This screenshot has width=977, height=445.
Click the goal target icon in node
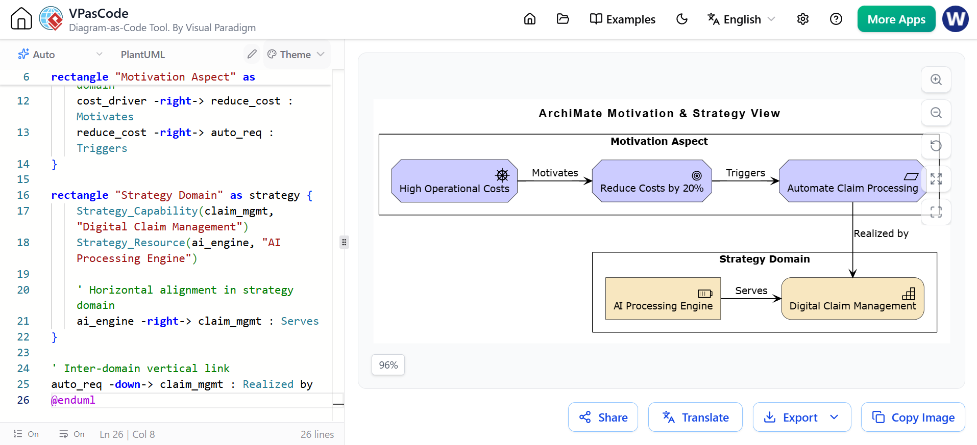coord(697,175)
